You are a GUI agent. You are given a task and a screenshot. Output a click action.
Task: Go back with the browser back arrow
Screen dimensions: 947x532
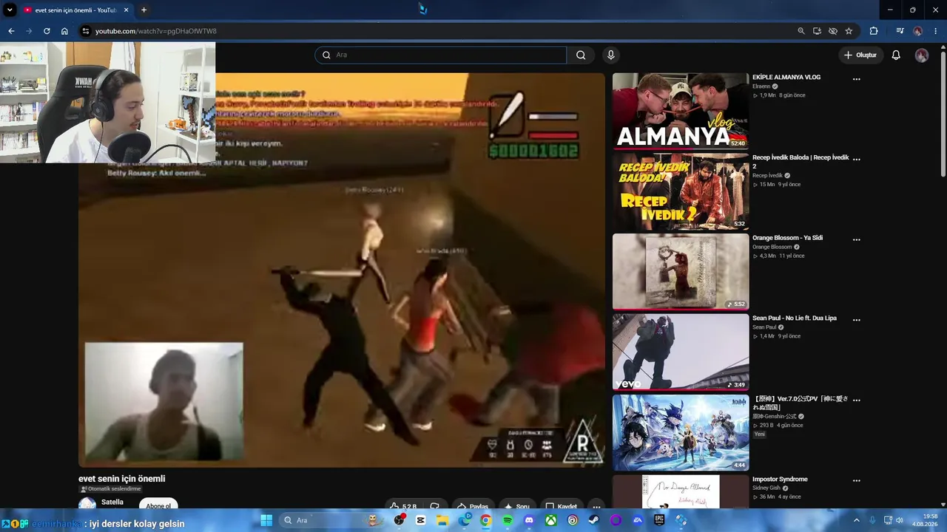[x=11, y=31]
